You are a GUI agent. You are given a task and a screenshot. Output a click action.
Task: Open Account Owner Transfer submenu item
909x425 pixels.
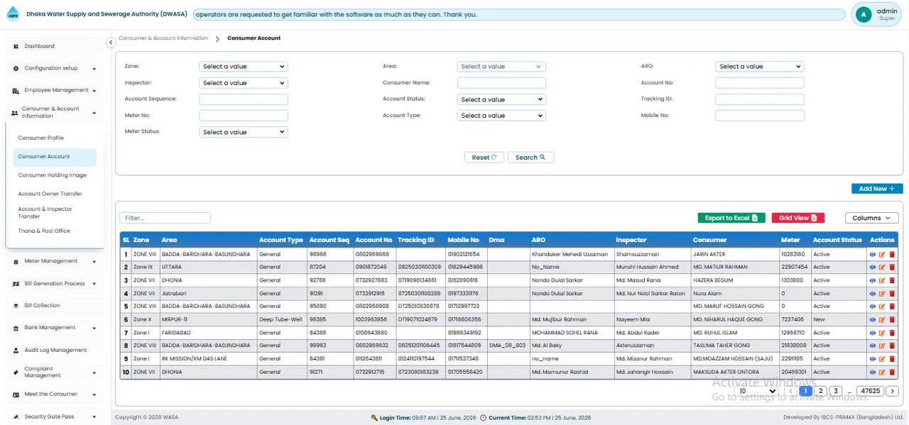(x=50, y=194)
